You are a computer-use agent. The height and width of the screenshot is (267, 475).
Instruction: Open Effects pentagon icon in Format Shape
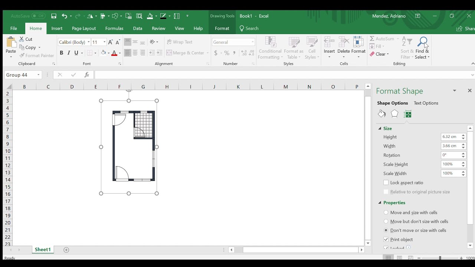pos(394,114)
